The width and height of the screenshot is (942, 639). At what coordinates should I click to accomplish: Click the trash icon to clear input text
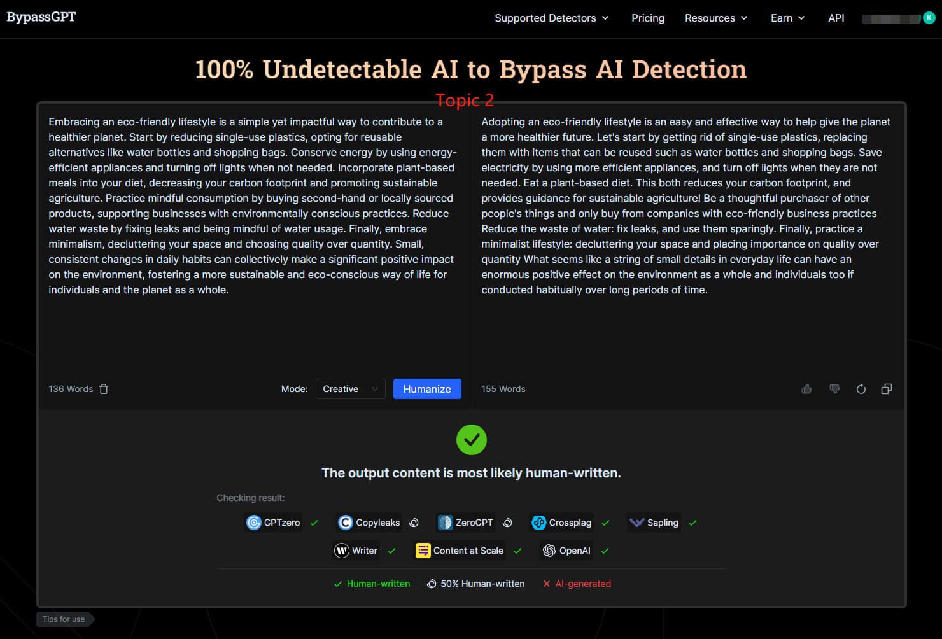(x=104, y=389)
